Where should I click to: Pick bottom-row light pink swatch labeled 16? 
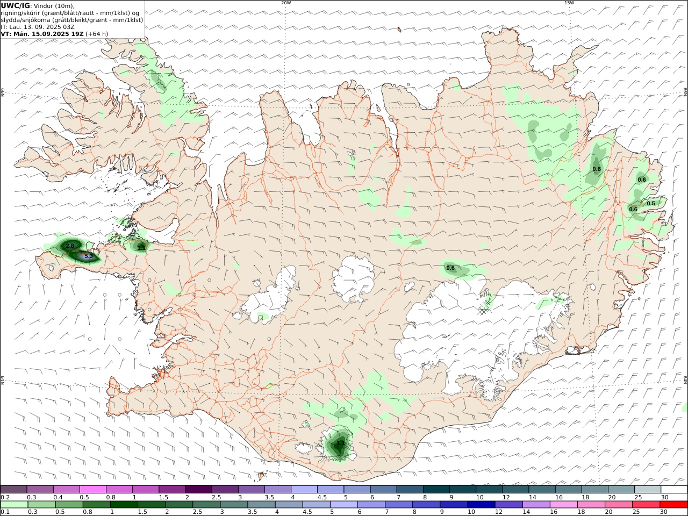pyautogui.click(x=563, y=505)
